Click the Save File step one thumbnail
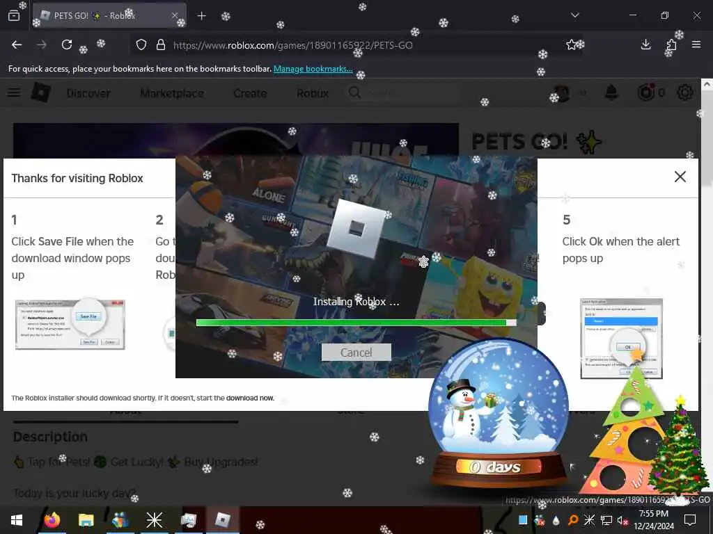 pos(70,324)
